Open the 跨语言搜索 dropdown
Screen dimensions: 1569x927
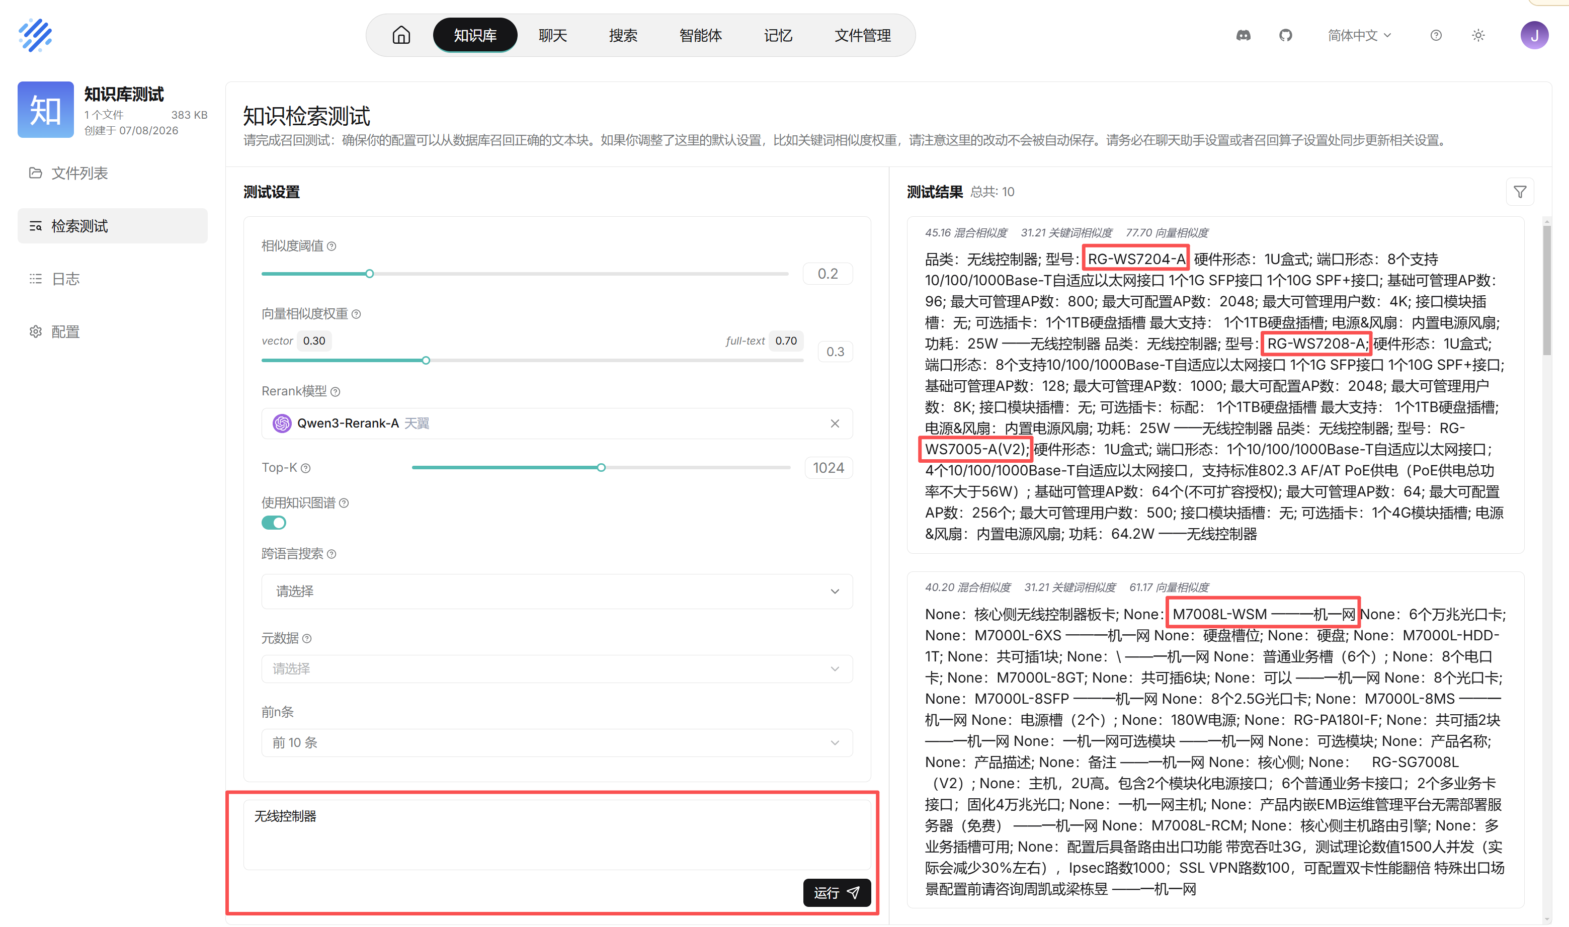click(x=556, y=591)
